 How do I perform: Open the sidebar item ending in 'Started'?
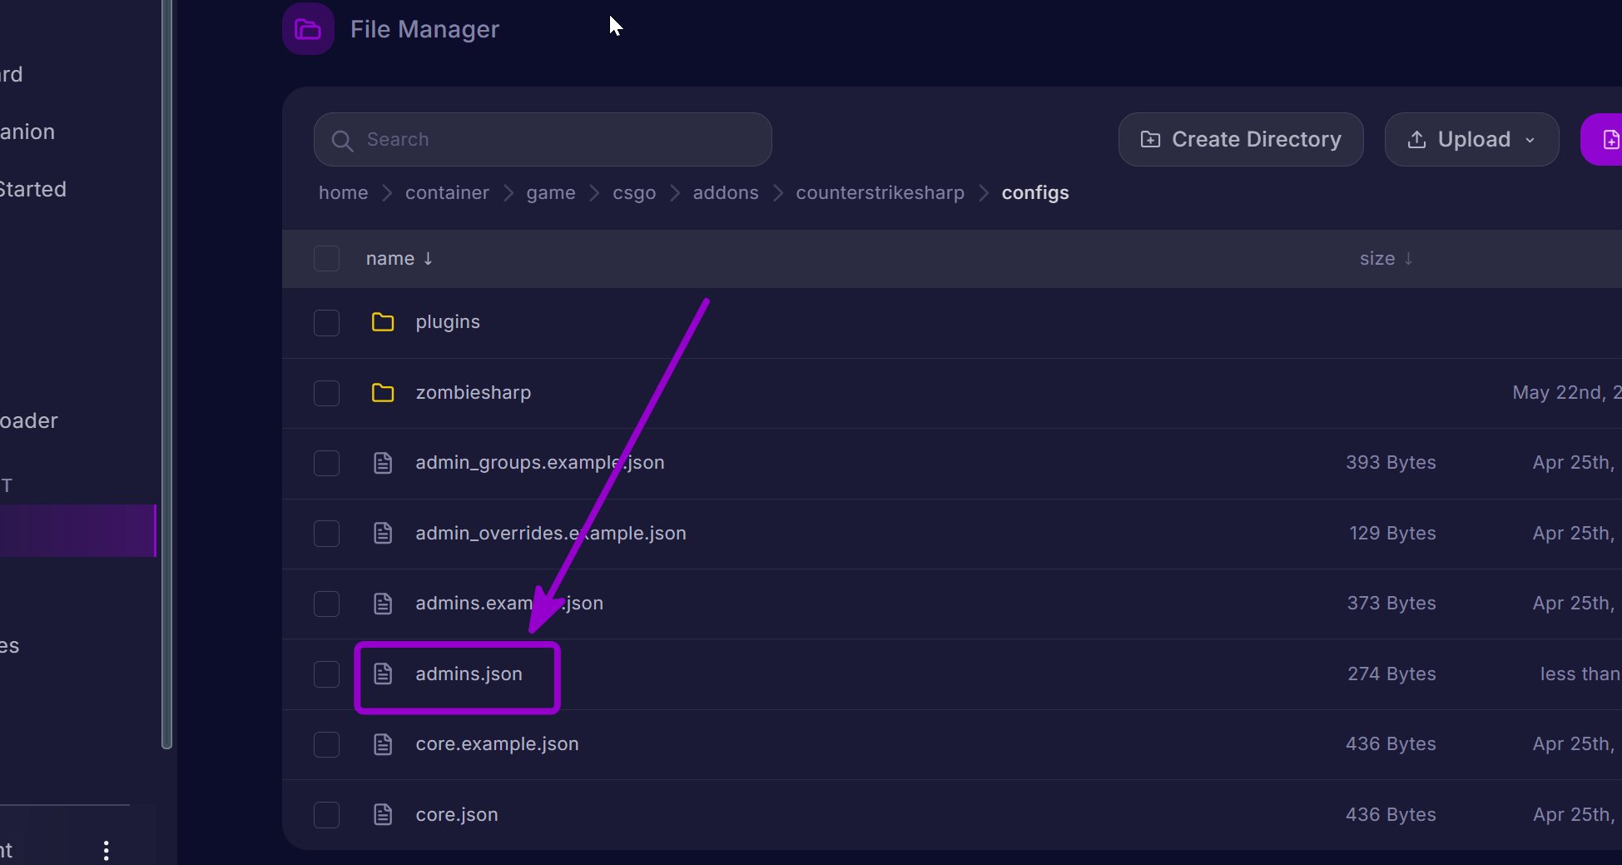33,190
